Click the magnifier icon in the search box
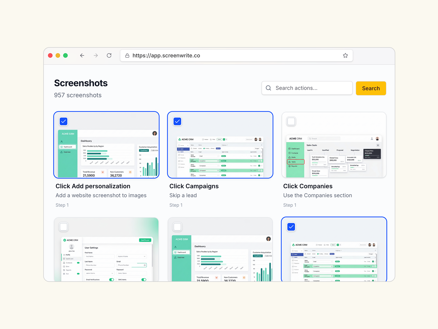Viewport: 438px width, 329px height. [x=269, y=88]
